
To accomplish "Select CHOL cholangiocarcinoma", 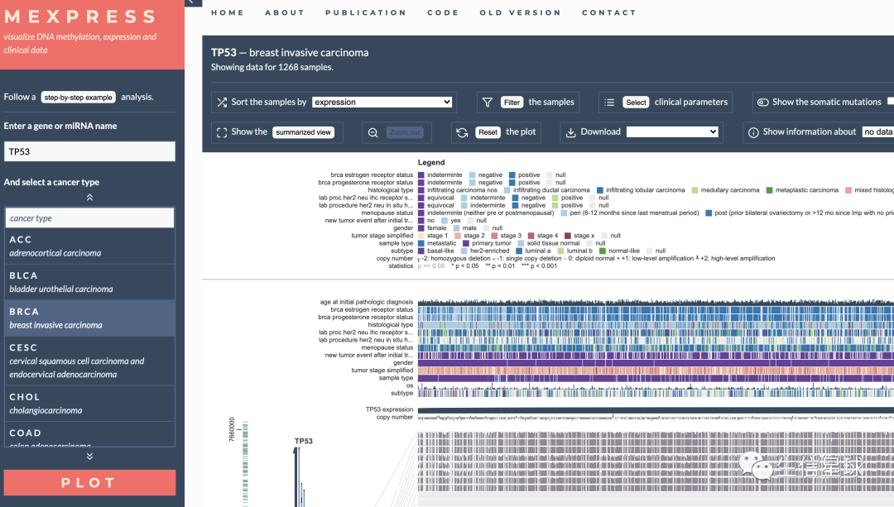I will pos(89,404).
